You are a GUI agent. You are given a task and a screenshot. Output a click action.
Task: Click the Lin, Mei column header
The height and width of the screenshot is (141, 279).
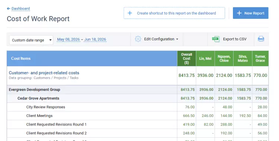pyautogui.click(x=205, y=58)
